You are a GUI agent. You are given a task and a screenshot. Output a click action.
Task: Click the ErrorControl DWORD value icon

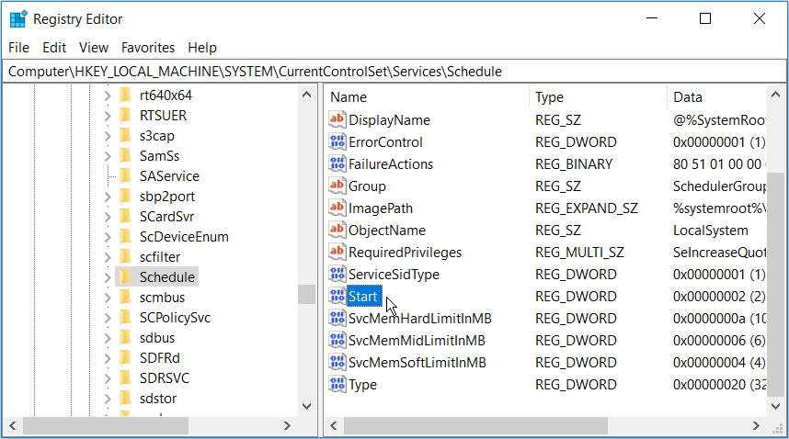pos(337,142)
